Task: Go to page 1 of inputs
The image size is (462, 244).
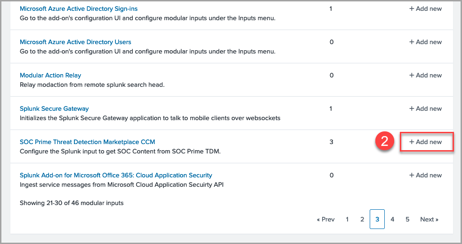Action: click(x=347, y=219)
